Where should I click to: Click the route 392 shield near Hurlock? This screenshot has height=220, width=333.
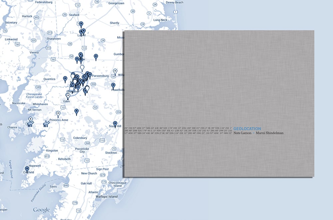coord(36,17)
